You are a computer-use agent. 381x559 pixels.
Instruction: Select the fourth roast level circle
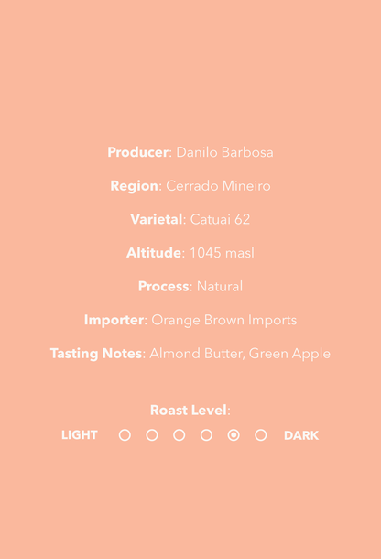(206, 435)
